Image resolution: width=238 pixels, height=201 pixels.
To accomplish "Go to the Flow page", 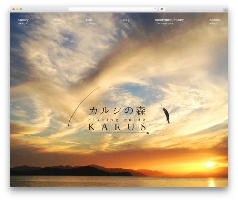I will click(x=91, y=21).
